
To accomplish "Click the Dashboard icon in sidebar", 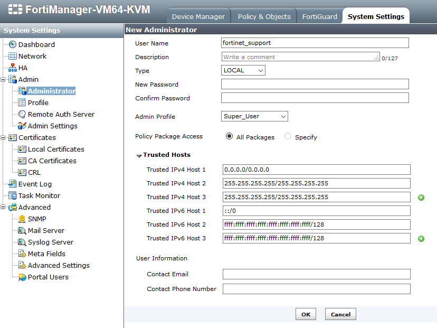I will point(13,45).
